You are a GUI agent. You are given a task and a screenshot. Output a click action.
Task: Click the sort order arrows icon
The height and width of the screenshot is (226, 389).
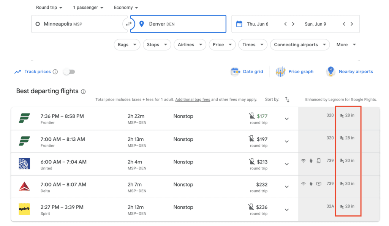click(287, 100)
